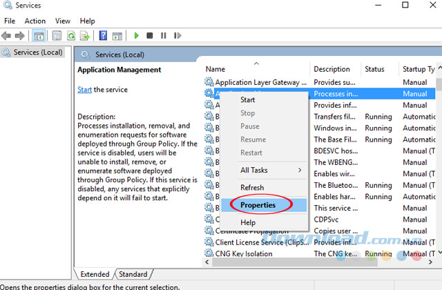This screenshot has width=442, height=290.
Task: Click 'Processes in...' cell in highlighted row
Action: (x=336, y=94)
